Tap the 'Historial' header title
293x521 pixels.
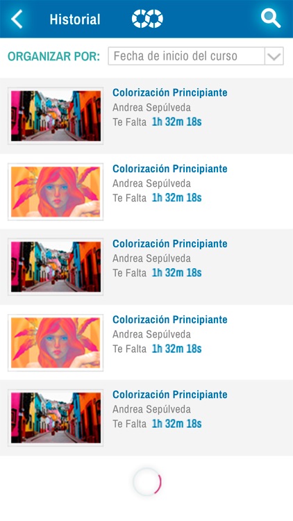pos(75,19)
